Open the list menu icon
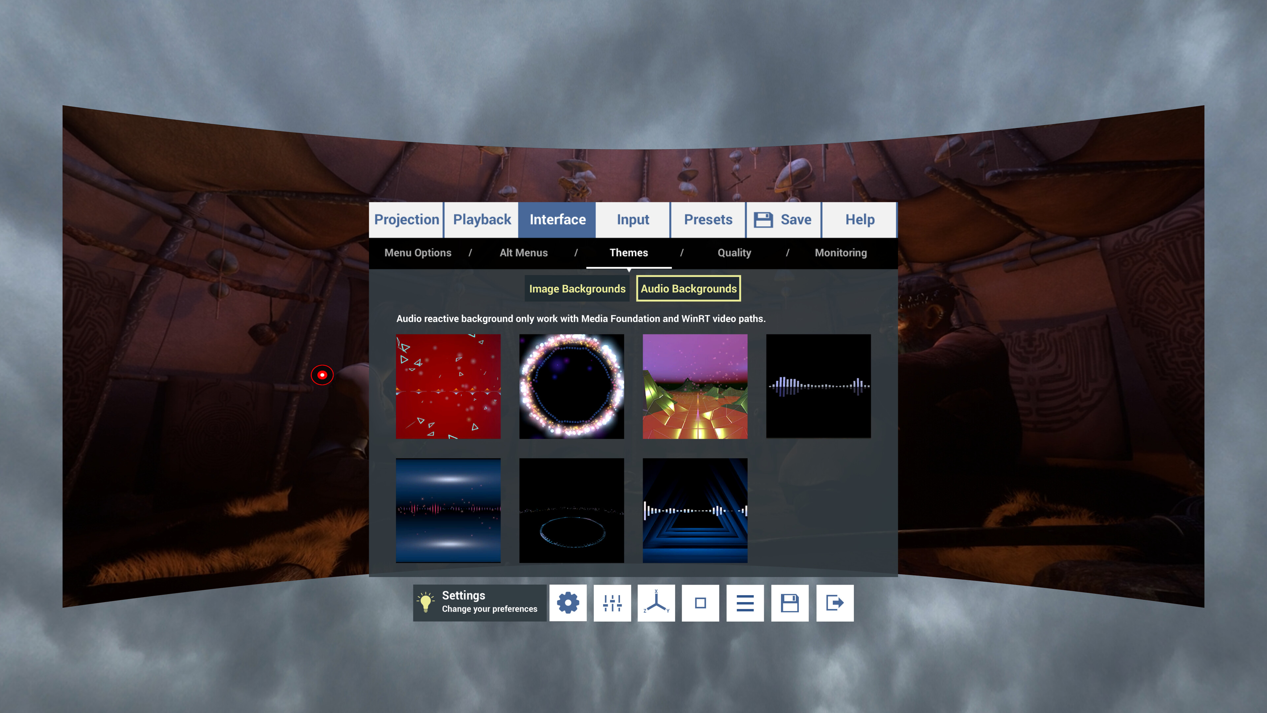1267x713 pixels. click(745, 603)
